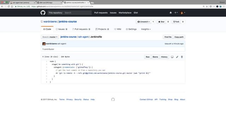Open the plus create-new dropdown
This screenshot has width=226, height=127.
(x=176, y=13)
